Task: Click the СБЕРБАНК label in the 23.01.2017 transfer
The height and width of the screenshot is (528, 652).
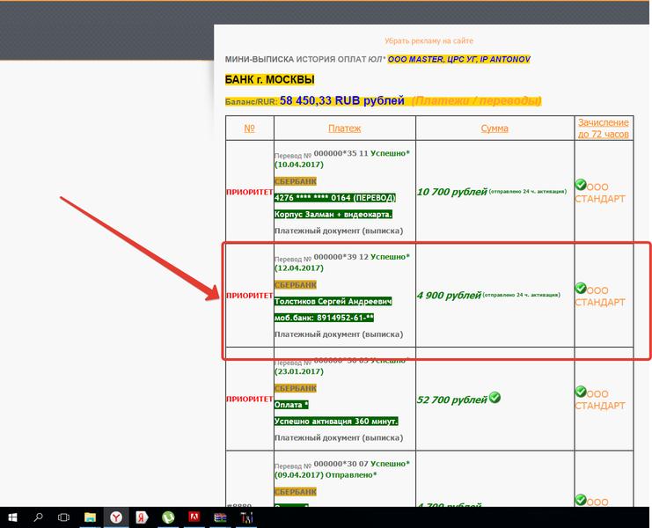Action: (x=296, y=388)
